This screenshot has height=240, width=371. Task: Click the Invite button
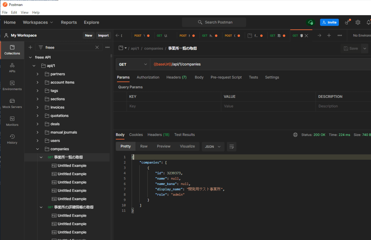[329, 22]
